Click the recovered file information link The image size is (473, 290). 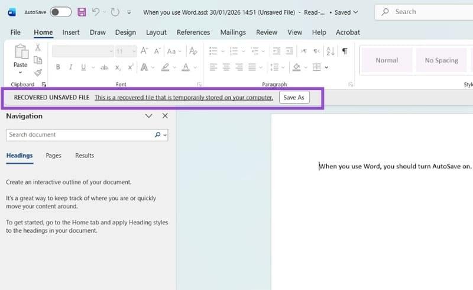coord(183,98)
